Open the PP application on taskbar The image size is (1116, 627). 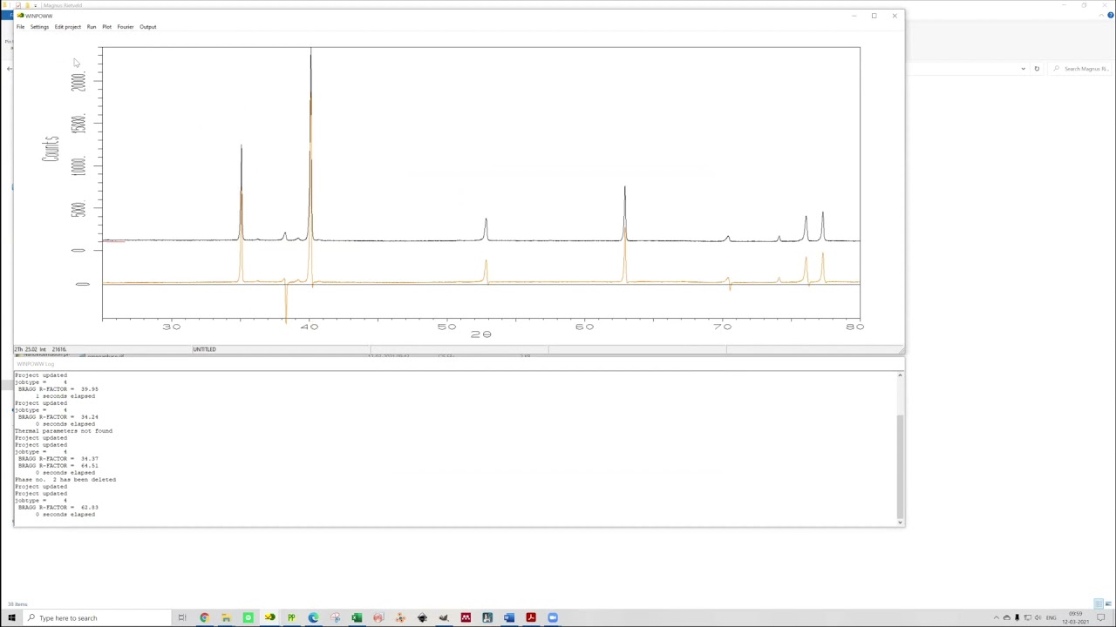click(x=291, y=617)
